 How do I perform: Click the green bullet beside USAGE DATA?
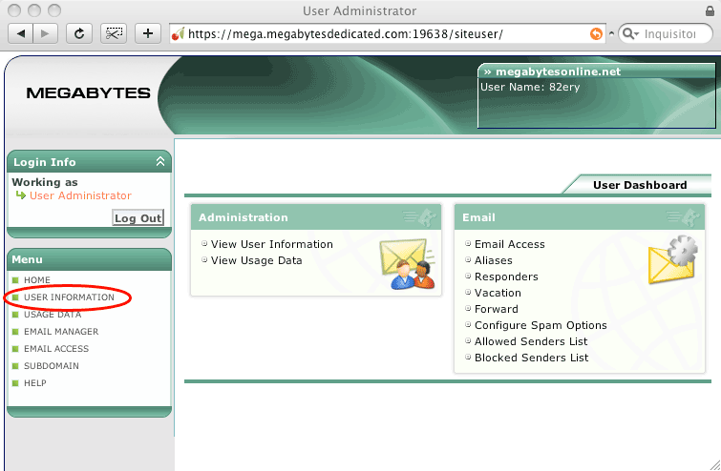[x=15, y=315]
